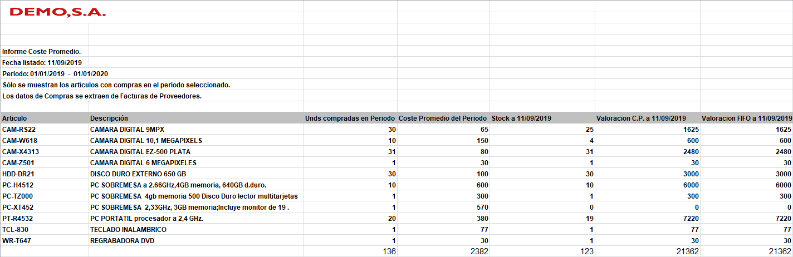The height and width of the screenshot is (257, 793).
Task: Click the TECLADO INALAMBRICO description cell
Action: tap(196, 229)
